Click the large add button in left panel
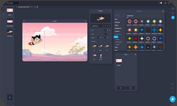This screenshot has width=177, height=106. (10, 97)
